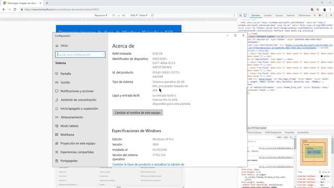This screenshot has width=334, height=188.
Task: Activate DevTools inspect element picker
Action: click(241, 15)
